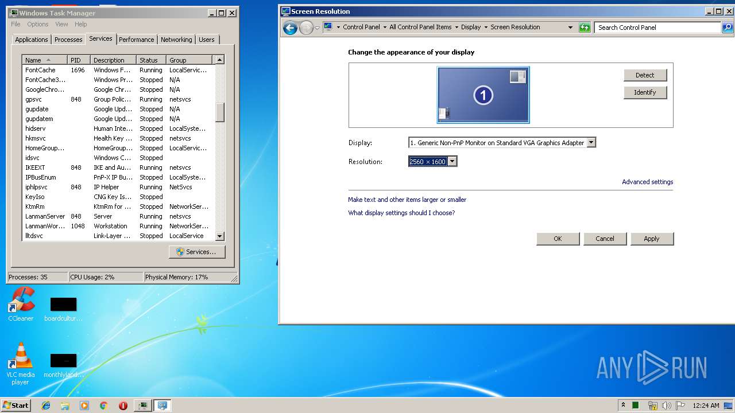Open recent pages dropdown beside forward button

317,28
